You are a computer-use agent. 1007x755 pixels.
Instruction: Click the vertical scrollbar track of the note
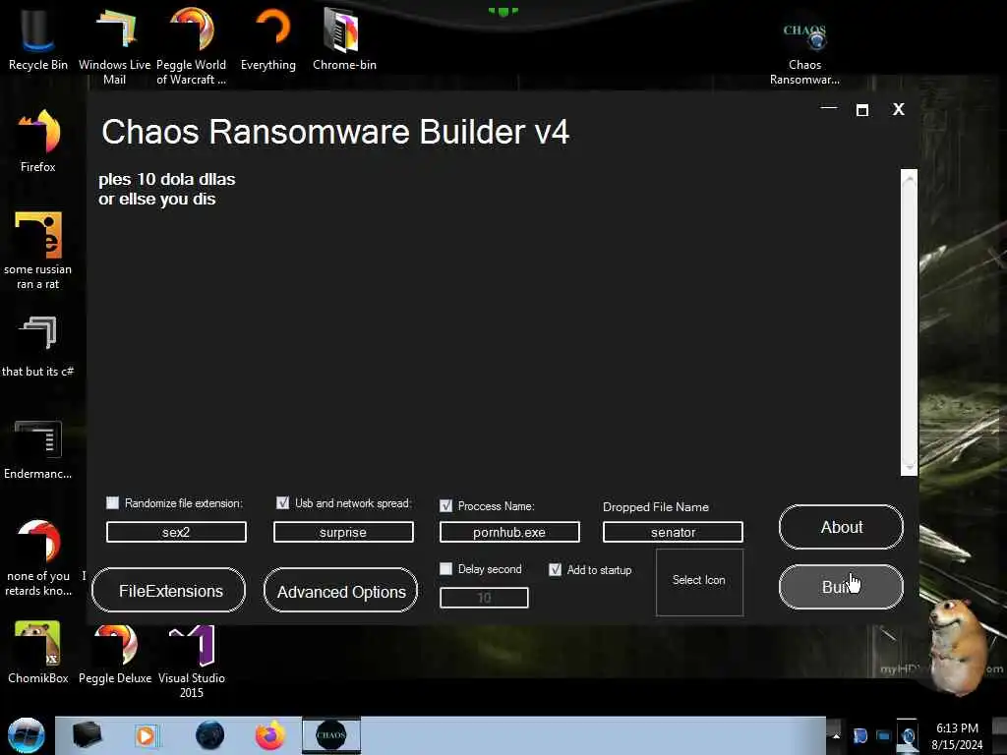click(x=909, y=322)
